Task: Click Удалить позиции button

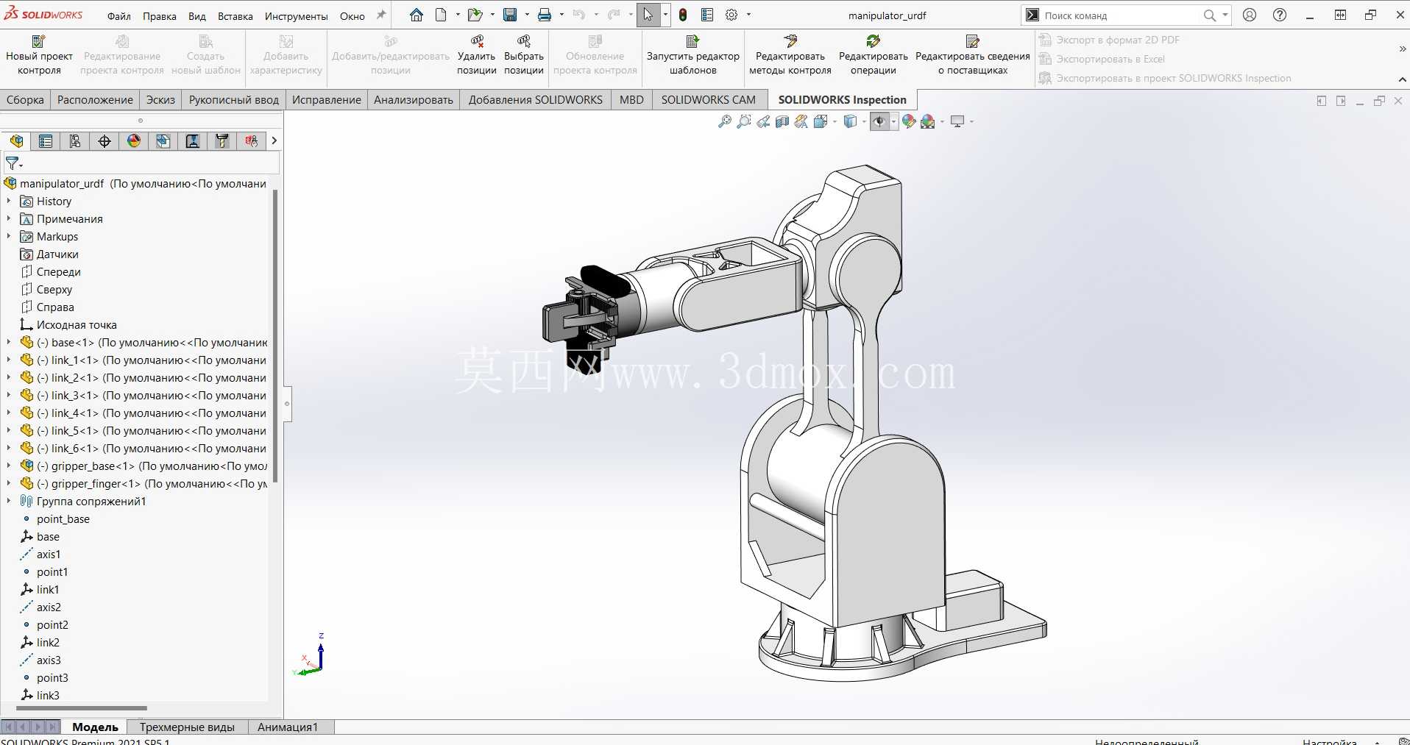Action: [x=477, y=54]
